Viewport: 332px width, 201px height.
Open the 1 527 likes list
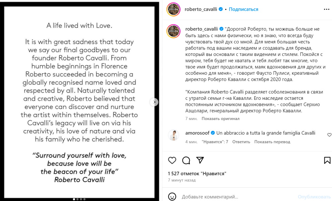coord(197,174)
